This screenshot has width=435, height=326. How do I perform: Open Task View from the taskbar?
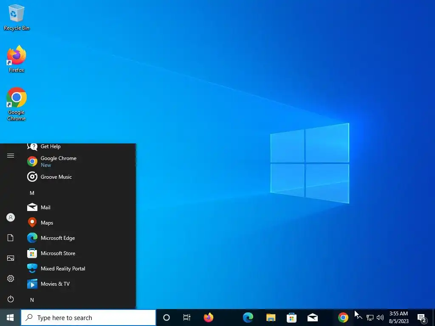tap(187, 318)
